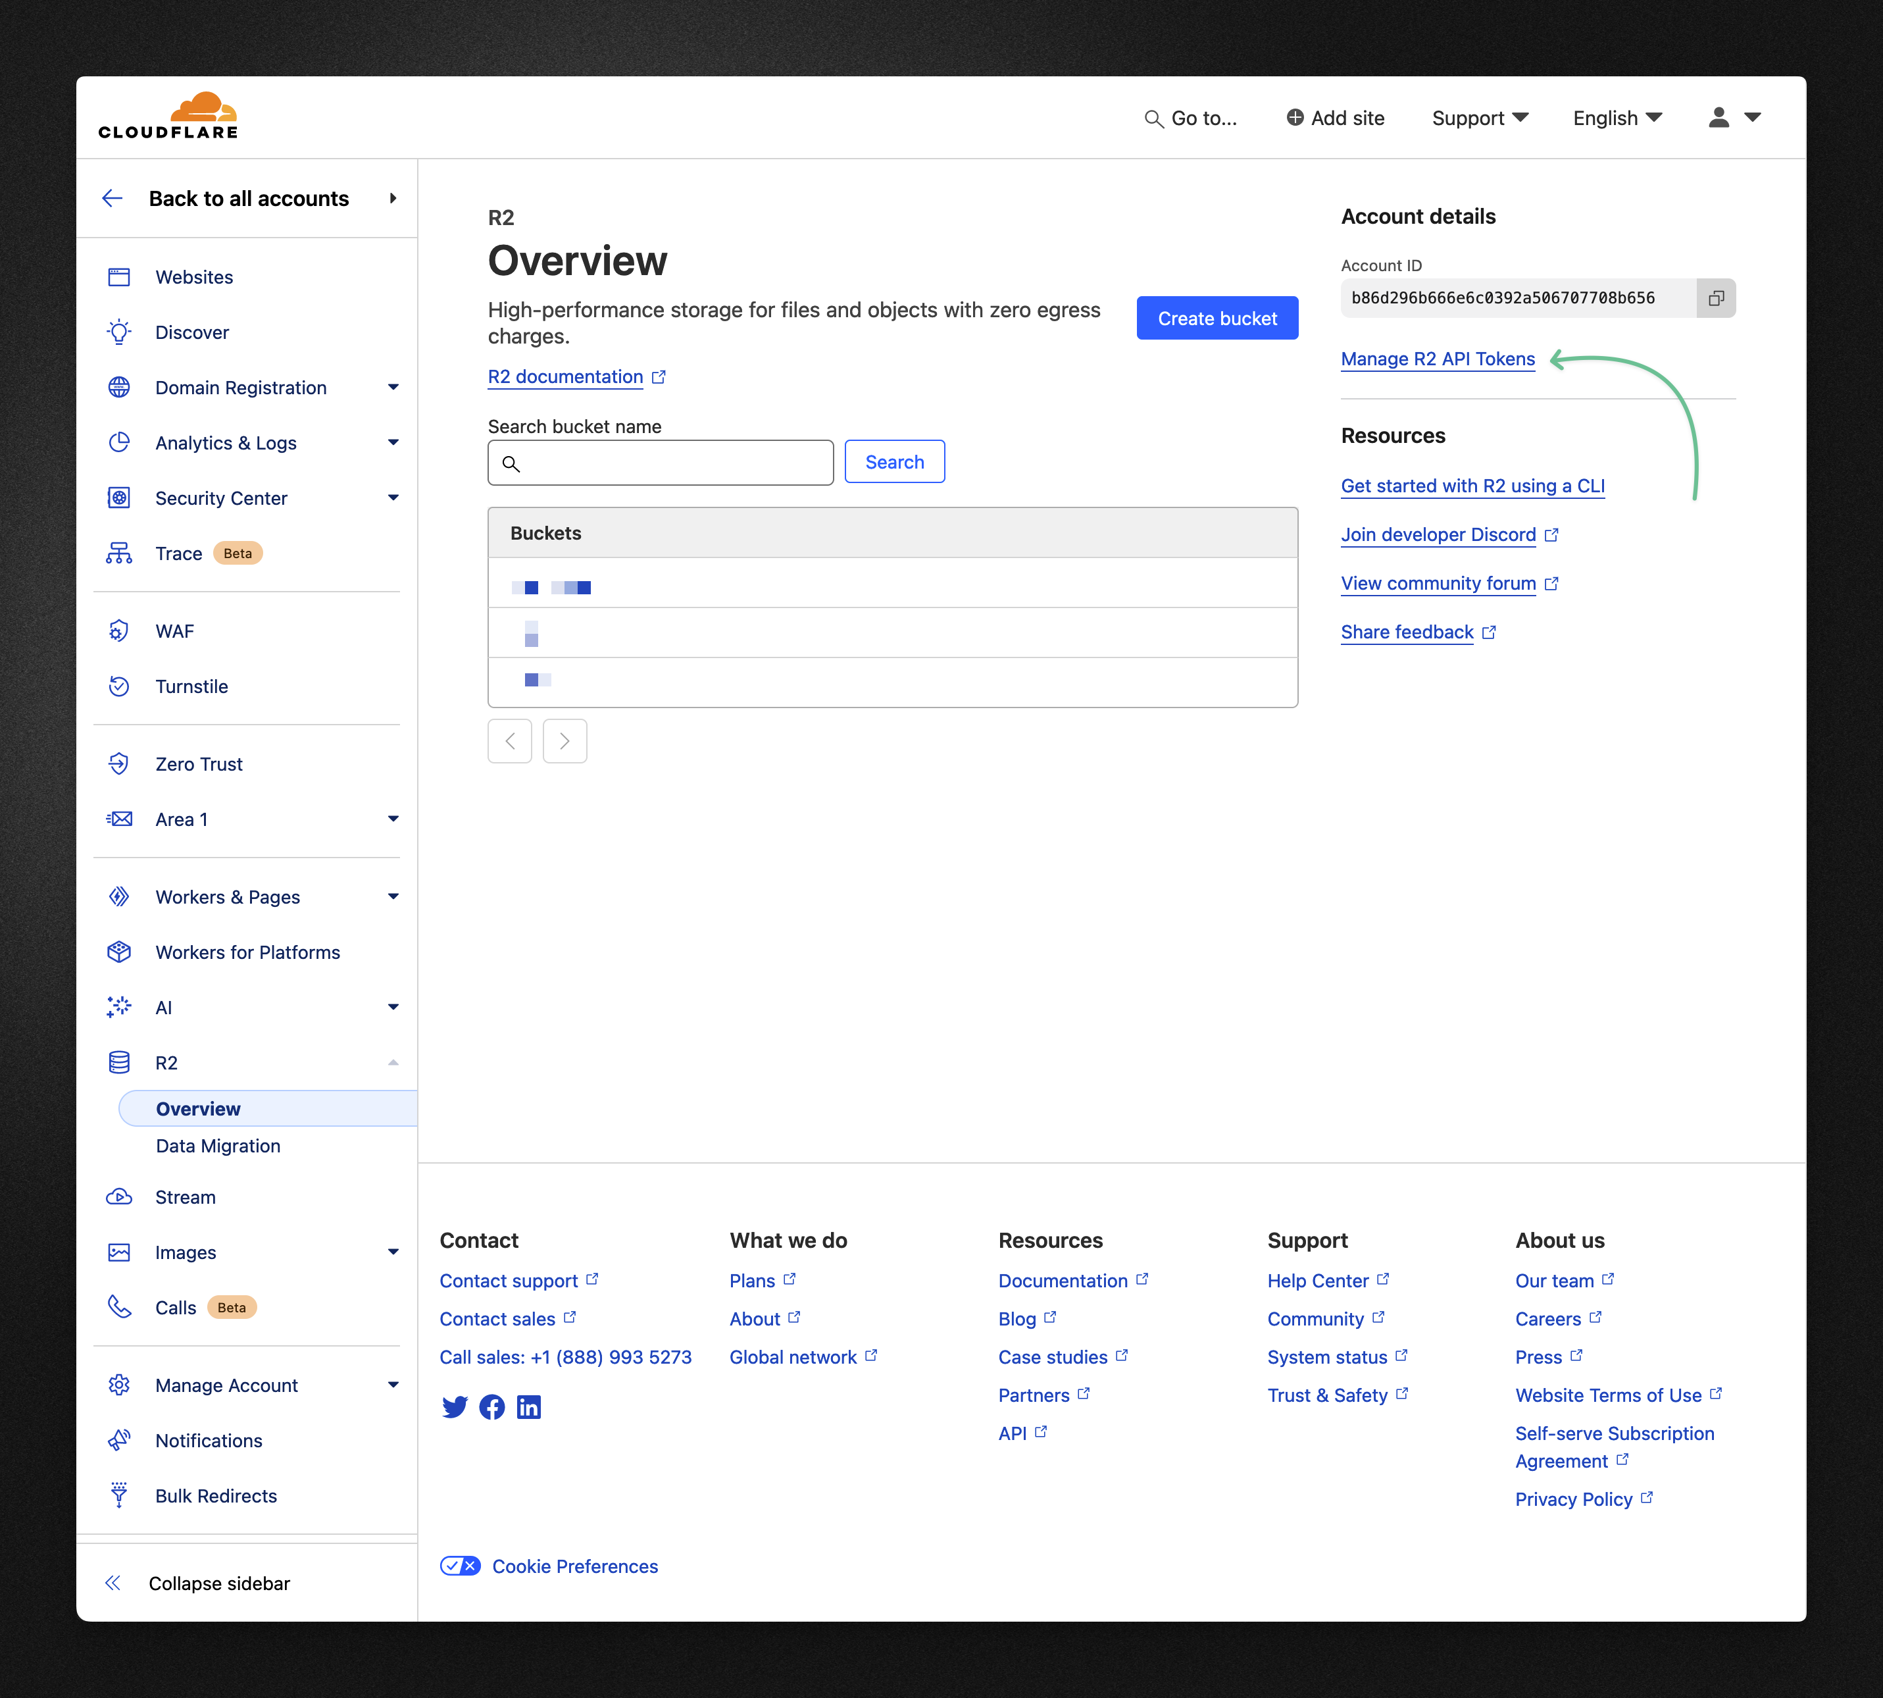Open Zero Trust from the sidebar
1883x1698 pixels.
(199, 763)
